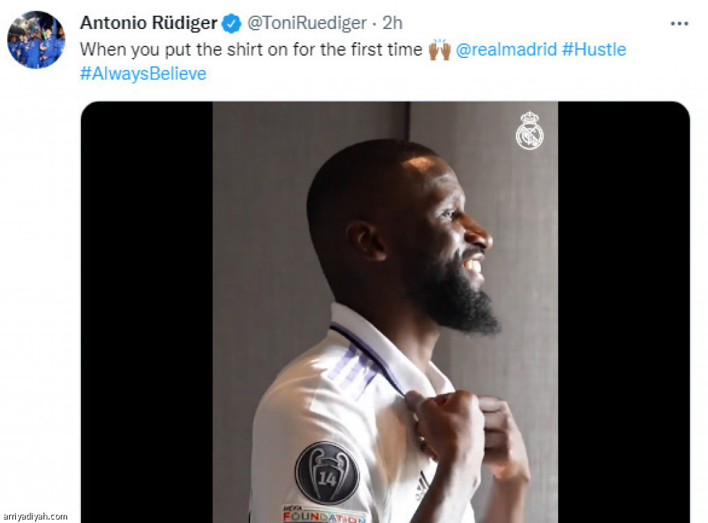Click the right black video letterbox area

(624, 312)
